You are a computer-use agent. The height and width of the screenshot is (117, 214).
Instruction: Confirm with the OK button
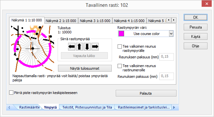tap(195, 18)
